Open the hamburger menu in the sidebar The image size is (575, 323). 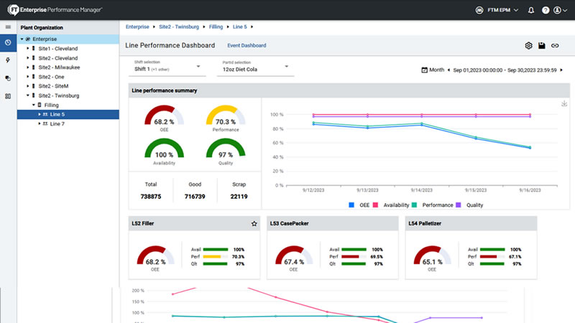point(8,27)
